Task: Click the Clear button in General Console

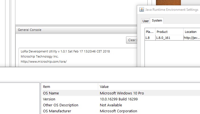Action: click(132, 40)
